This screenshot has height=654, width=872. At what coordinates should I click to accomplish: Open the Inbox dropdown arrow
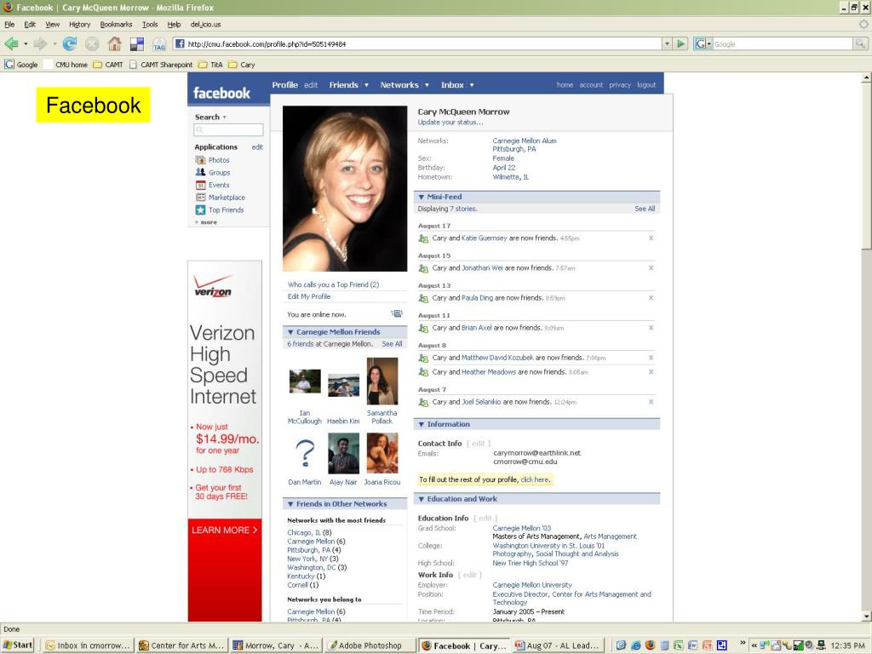472,85
